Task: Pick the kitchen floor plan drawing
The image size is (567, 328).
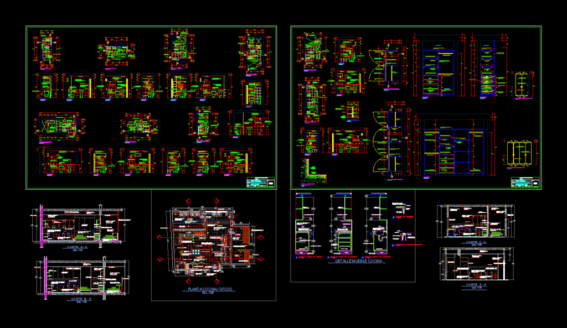Action: click(211, 240)
